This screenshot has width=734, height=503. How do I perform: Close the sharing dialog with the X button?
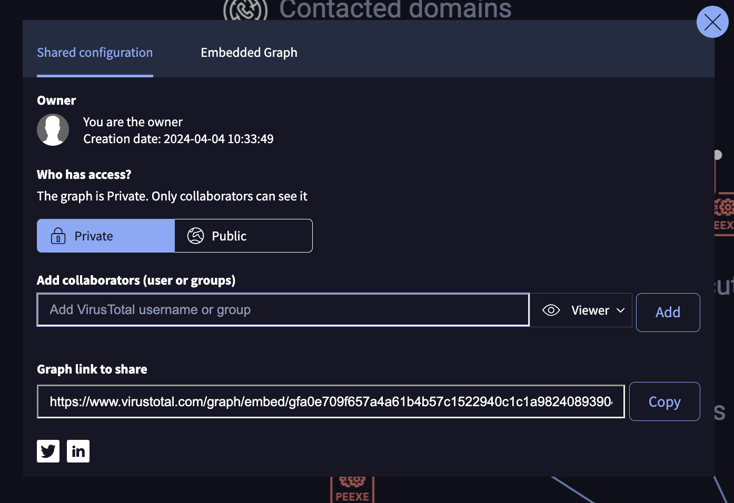click(x=712, y=22)
